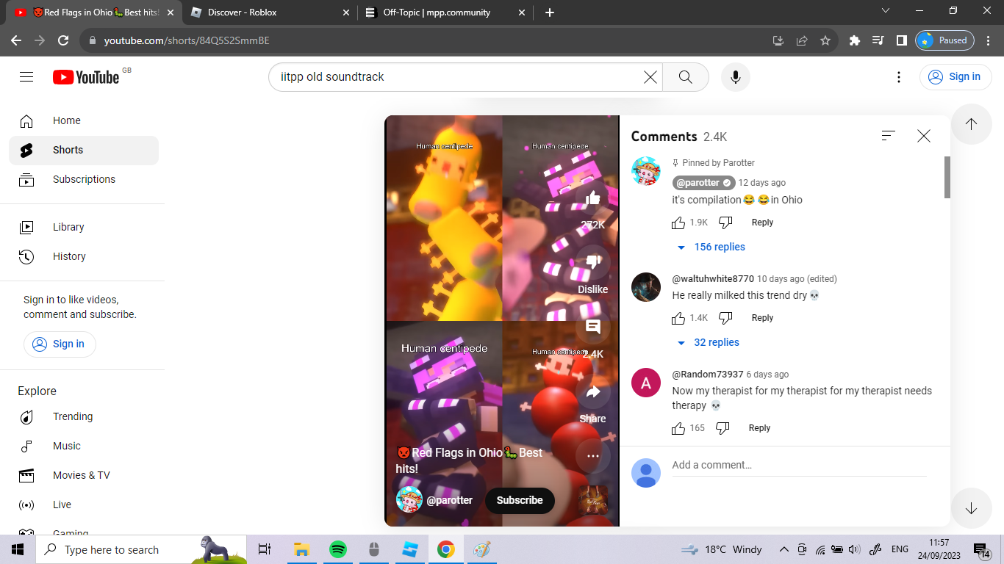Like the @Random73937 comment

coord(678,428)
